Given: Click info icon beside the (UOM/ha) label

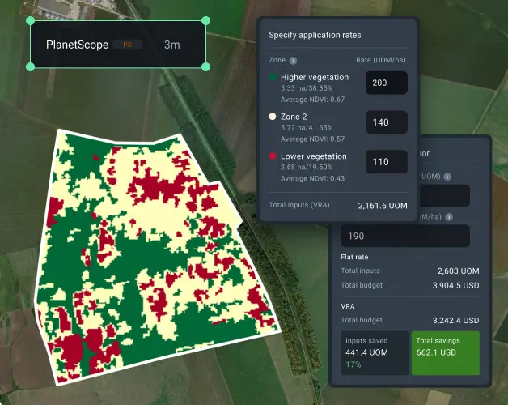Looking at the screenshot, I should 447,216.
